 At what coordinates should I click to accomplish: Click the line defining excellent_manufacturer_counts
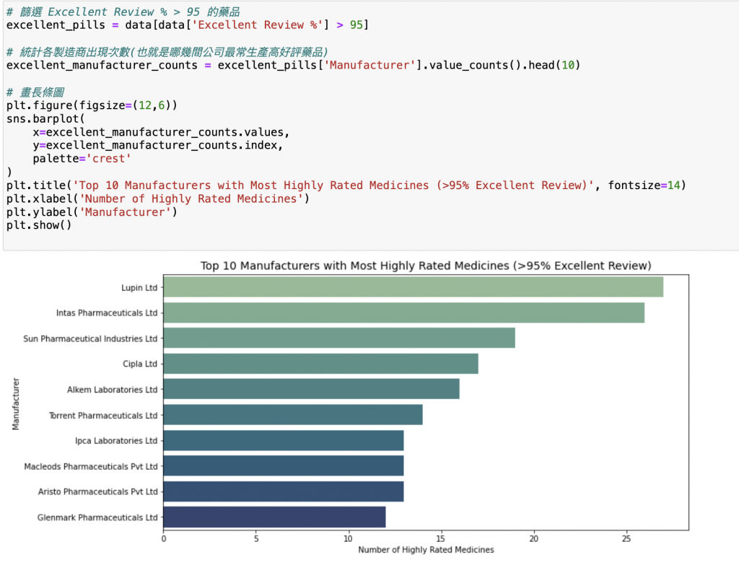[293, 65]
